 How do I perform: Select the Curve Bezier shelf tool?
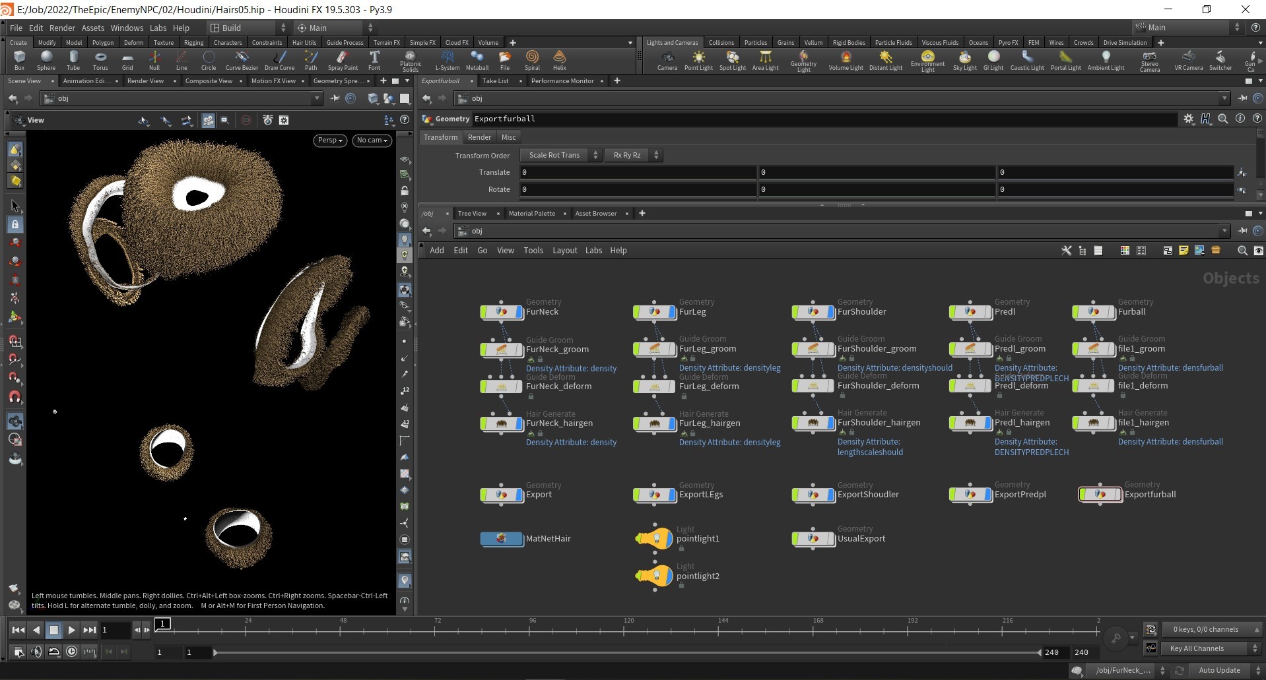[x=242, y=61]
